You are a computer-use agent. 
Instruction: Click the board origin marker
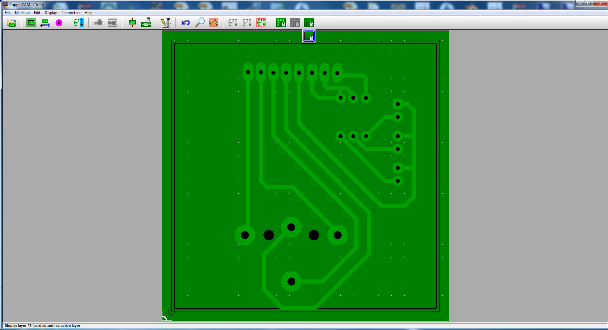(x=171, y=312)
